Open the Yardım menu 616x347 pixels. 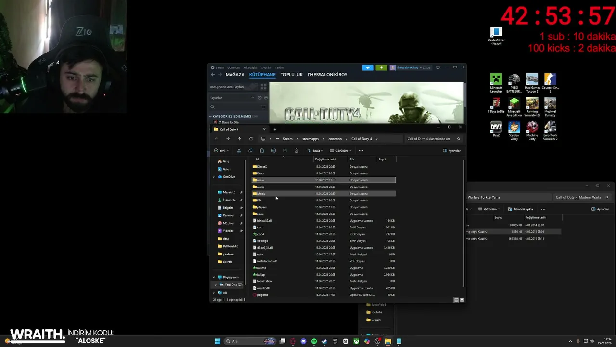(280, 67)
